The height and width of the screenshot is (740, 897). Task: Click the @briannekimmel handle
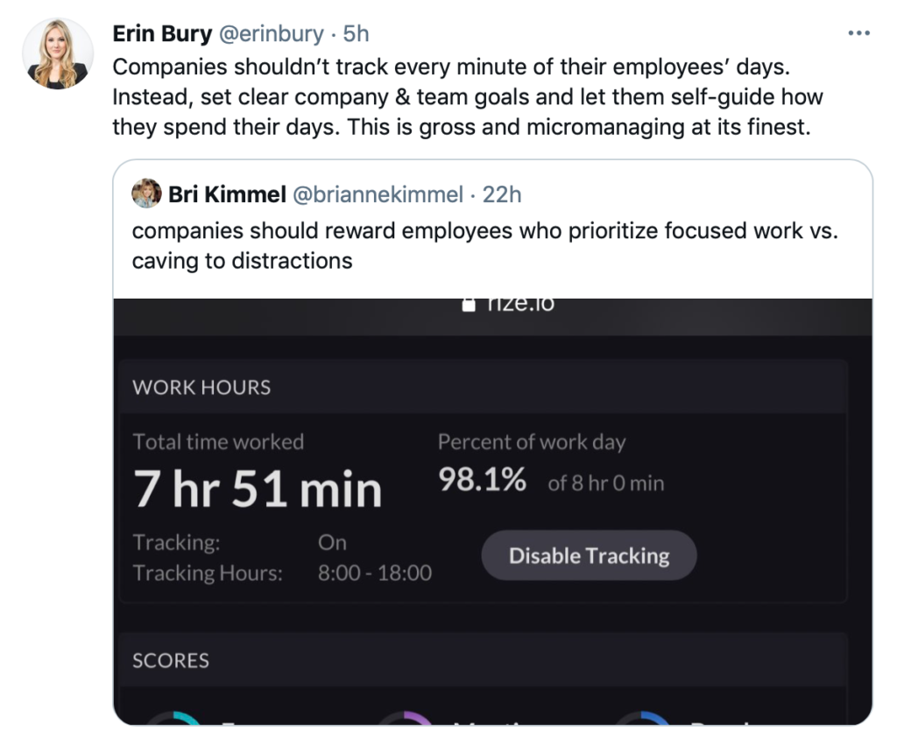pos(377,194)
